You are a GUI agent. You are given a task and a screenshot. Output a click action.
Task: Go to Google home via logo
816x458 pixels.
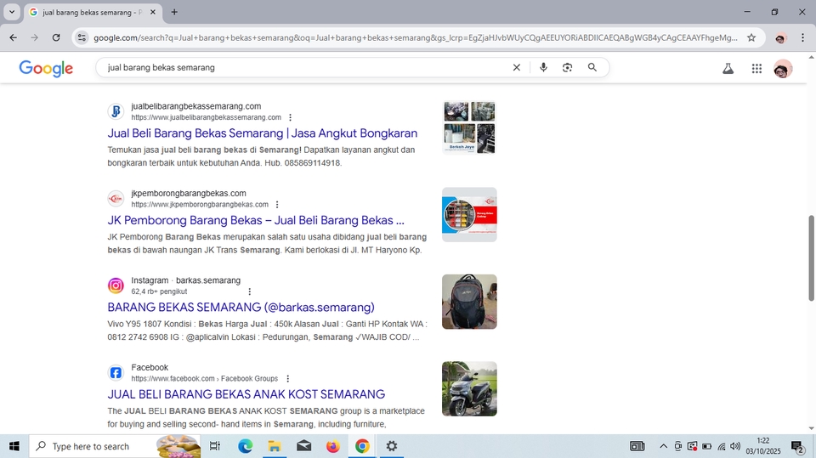coord(46,68)
